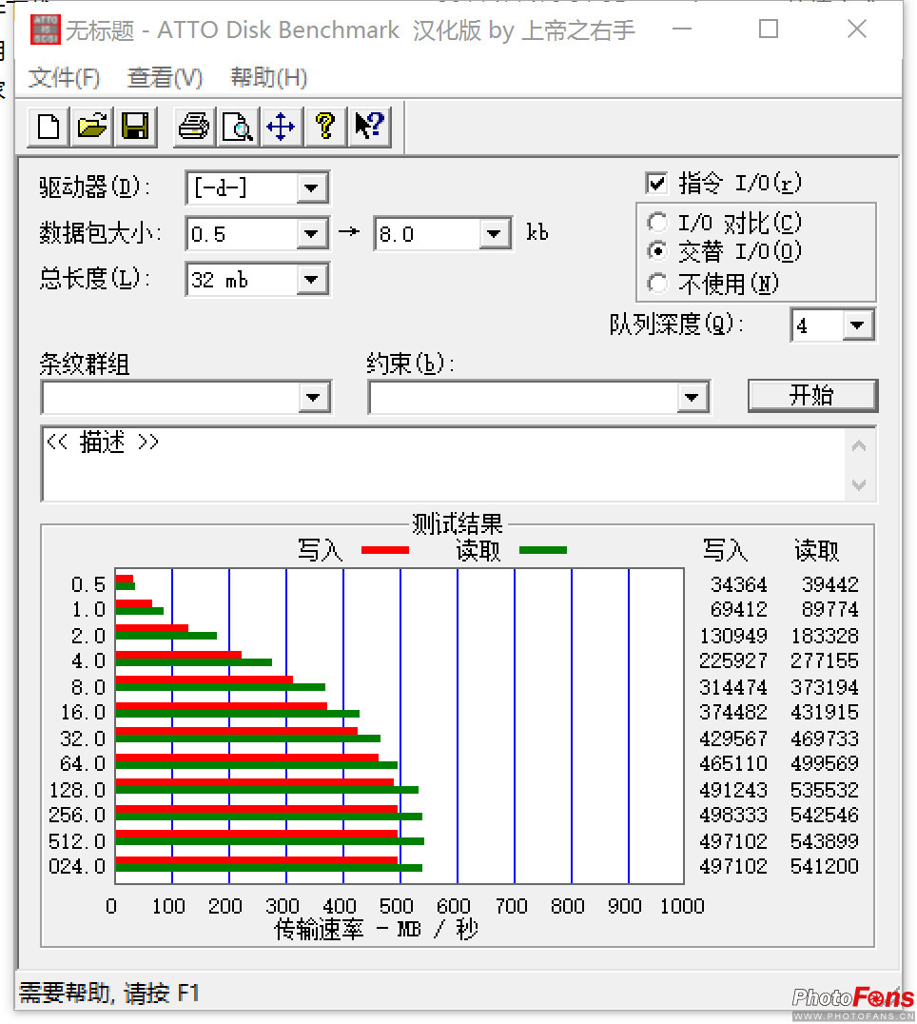The width and height of the screenshot is (917, 1024).
Task: Click the ATTO icon in the title bar
Action: (45, 30)
